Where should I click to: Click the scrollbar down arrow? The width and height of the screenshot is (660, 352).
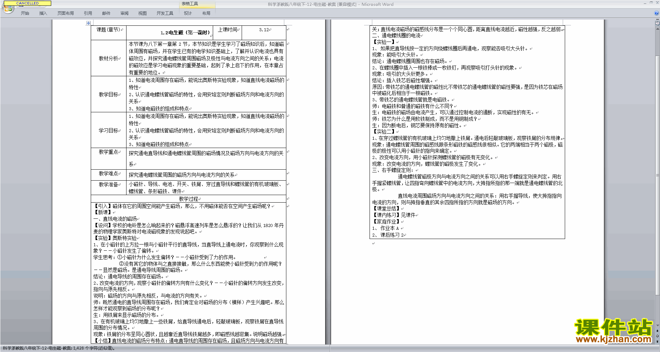pos(658,325)
